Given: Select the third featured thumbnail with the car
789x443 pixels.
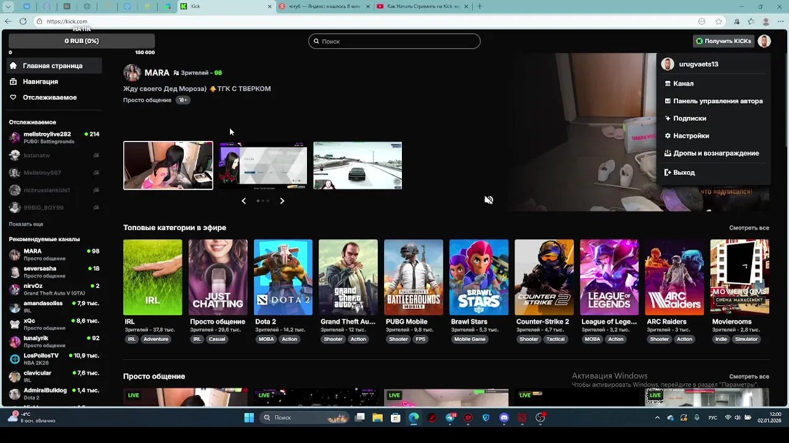Looking at the screenshot, I should 358,166.
